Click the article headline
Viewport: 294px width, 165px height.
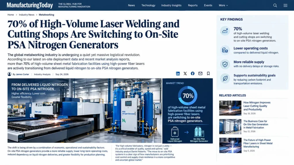(93, 34)
